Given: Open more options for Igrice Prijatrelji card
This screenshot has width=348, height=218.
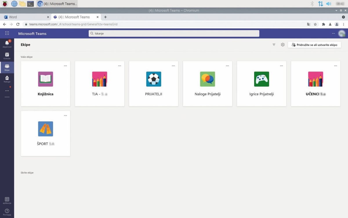Looking at the screenshot, I should pyautogui.click(x=281, y=66).
